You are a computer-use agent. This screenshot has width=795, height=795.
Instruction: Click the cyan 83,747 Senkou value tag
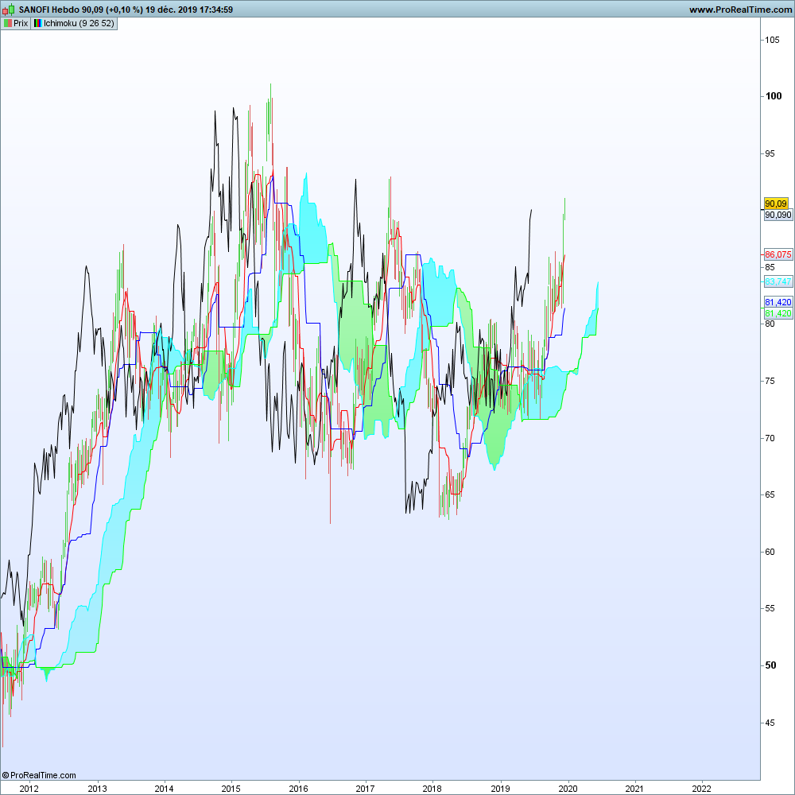click(778, 281)
